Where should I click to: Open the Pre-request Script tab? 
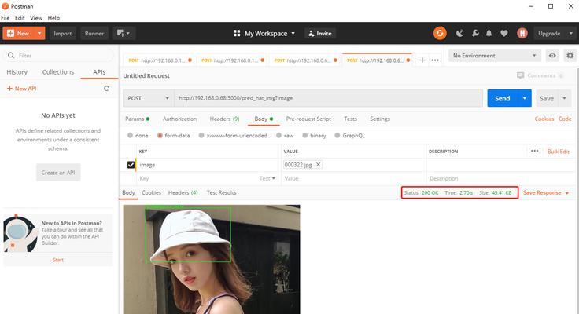308,119
